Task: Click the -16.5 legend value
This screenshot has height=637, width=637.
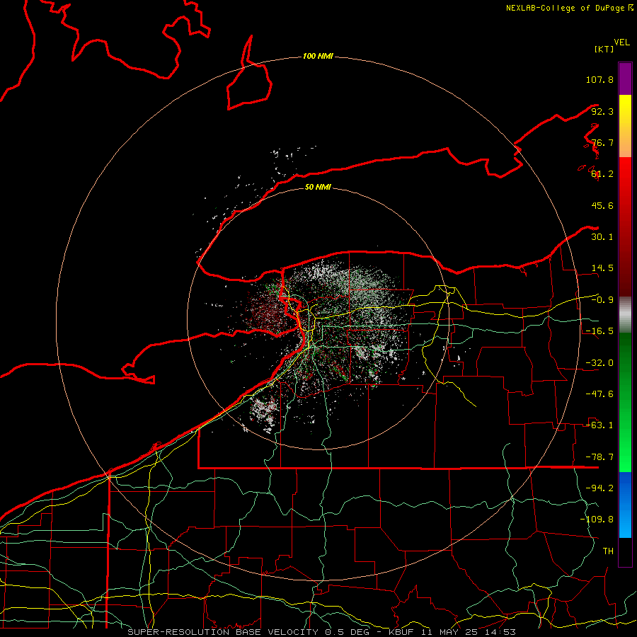Action: [599, 331]
